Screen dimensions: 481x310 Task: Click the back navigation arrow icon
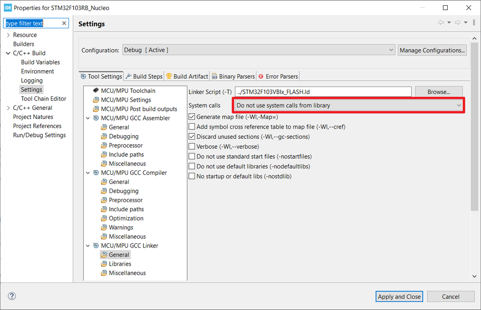pos(441,23)
